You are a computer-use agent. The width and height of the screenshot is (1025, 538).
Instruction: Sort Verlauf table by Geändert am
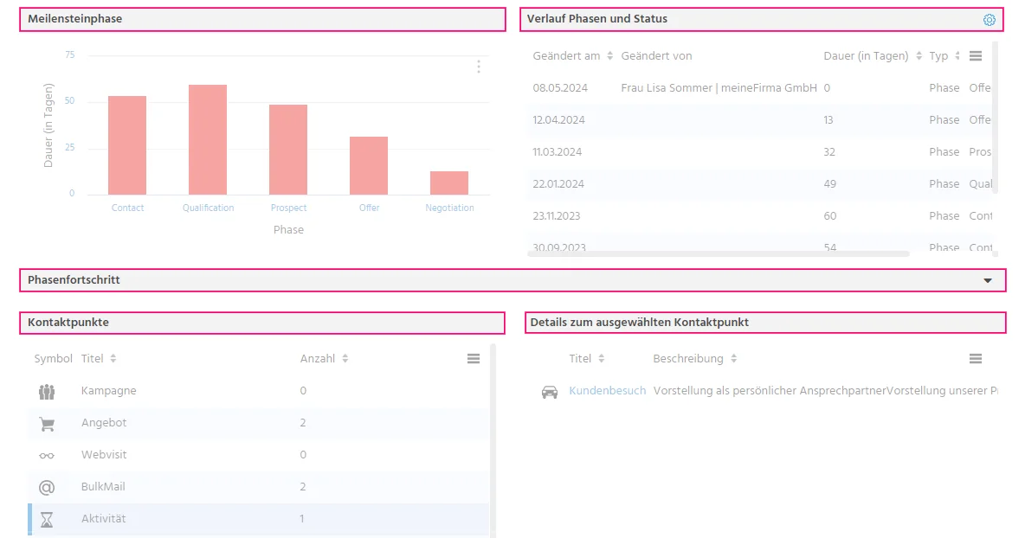pyautogui.click(x=610, y=56)
